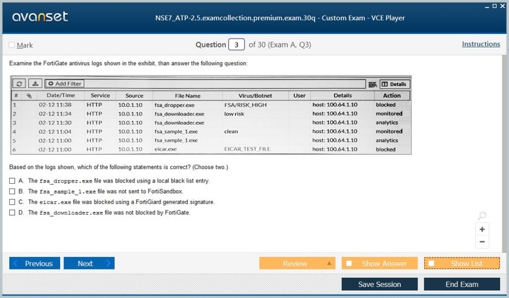Select answer A checkbox
509x298 pixels.
click(12, 181)
